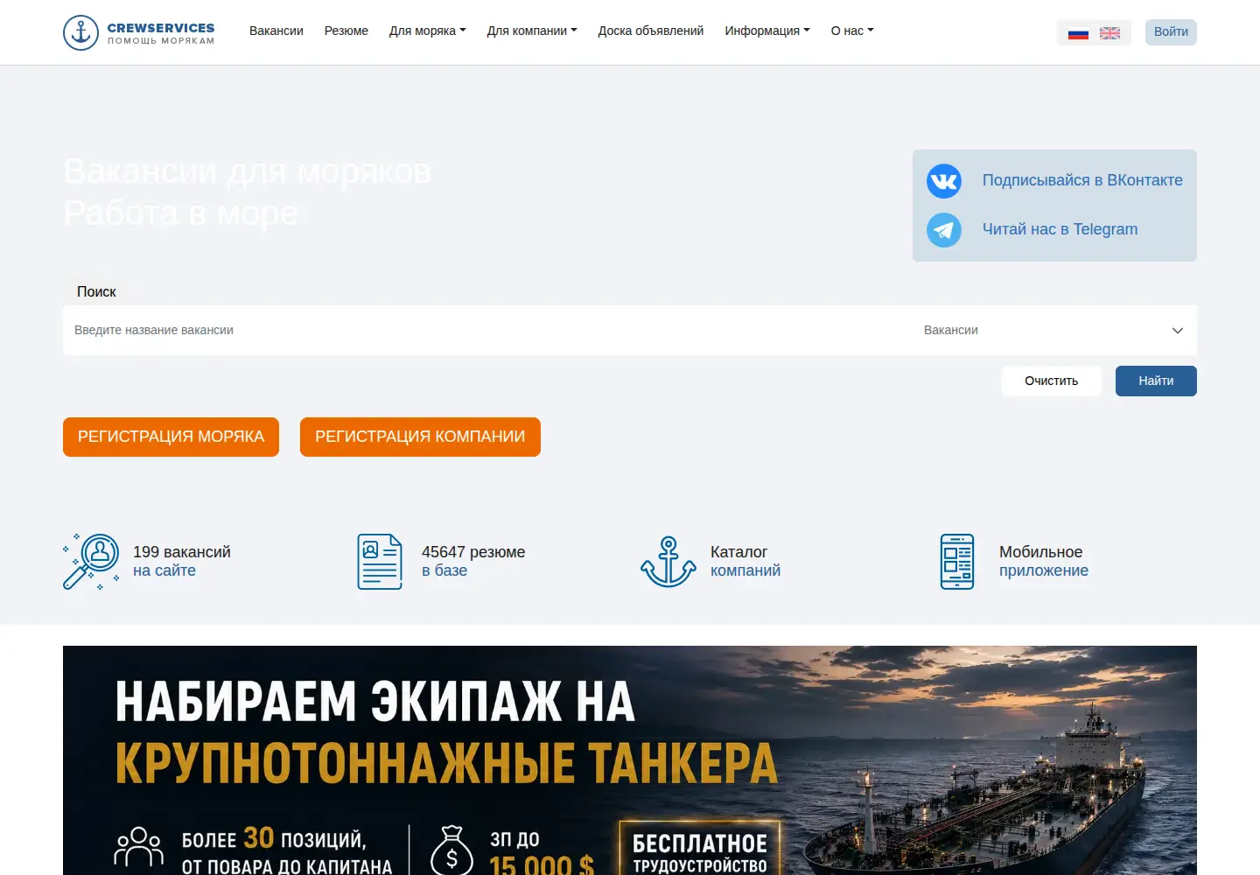Open the "Мобильное приложение" link
The image size is (1260, 875).
click(1044, 562)
